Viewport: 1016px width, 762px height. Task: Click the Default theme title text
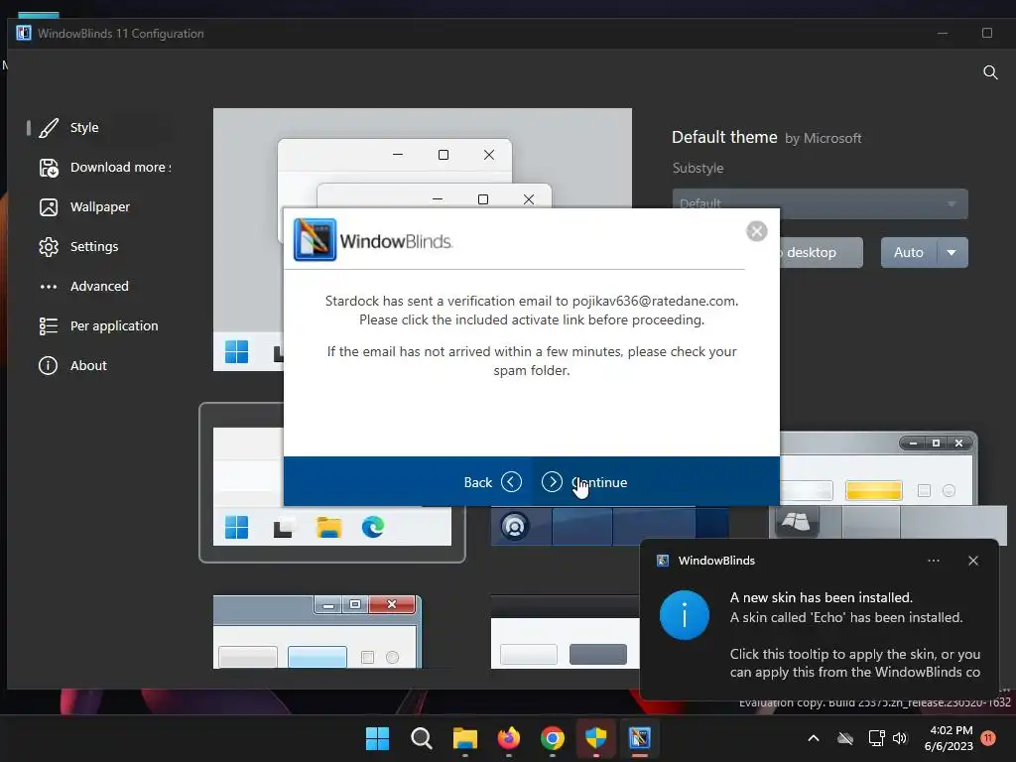pyautogui.click(x=724, y=137)
